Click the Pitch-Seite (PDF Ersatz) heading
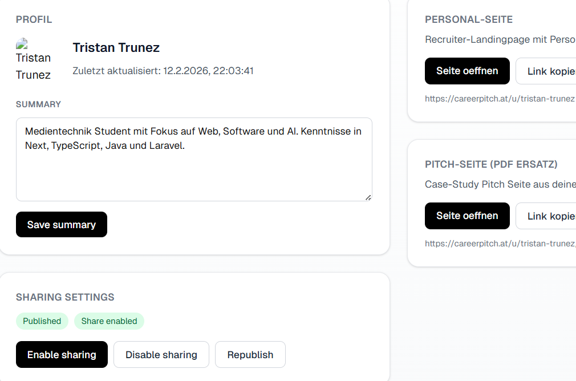Viewport: 576px width, 381px height. pyautogui.click(x=491, y=164)
